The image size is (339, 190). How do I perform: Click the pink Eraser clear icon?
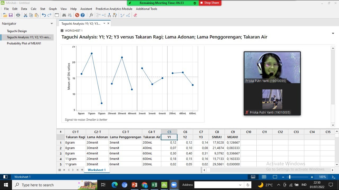click(x=135, y=15)
